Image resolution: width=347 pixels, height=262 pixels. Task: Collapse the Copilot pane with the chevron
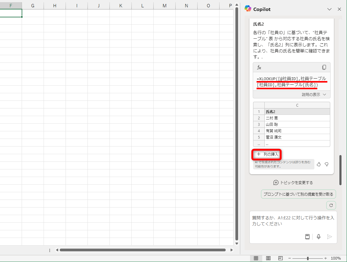pyautogui.click(x=330, y=9)
